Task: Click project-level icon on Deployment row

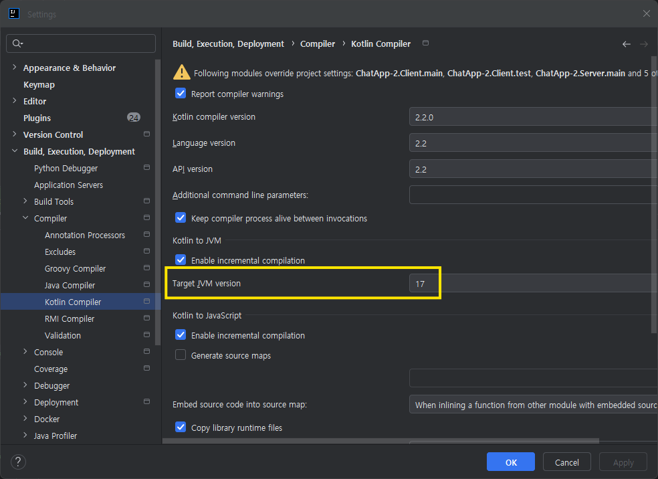Action: tap(146, 402)
